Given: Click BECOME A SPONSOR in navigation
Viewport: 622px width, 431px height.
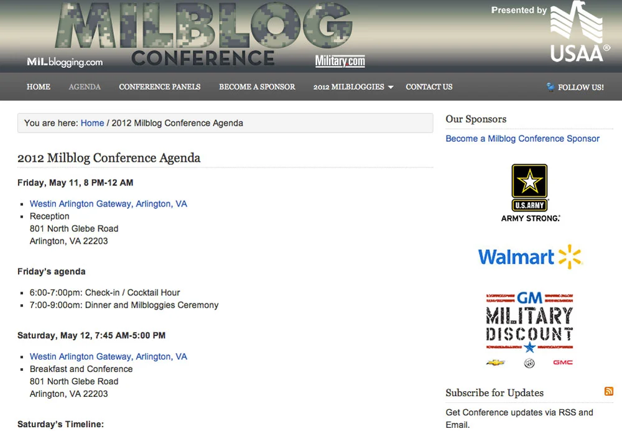Looking at the screenshot, I should coord(257,87).
